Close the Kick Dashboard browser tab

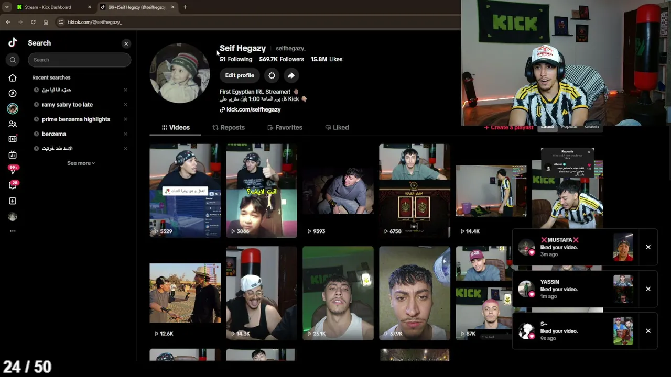[89, 7]
